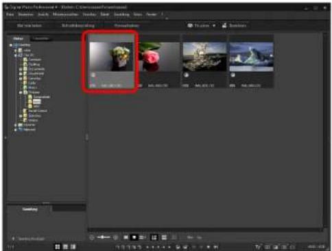Adjust the thumbnail size slider

(104, 237)
